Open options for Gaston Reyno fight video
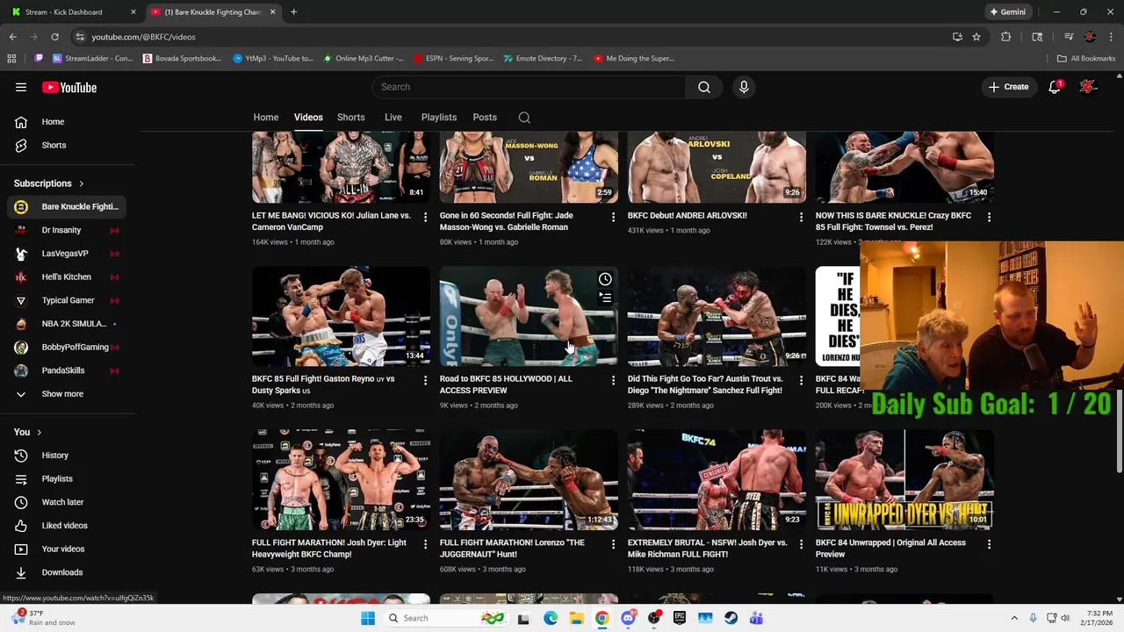This screenshot has width=1124, height=632. [x=426, y=380]
